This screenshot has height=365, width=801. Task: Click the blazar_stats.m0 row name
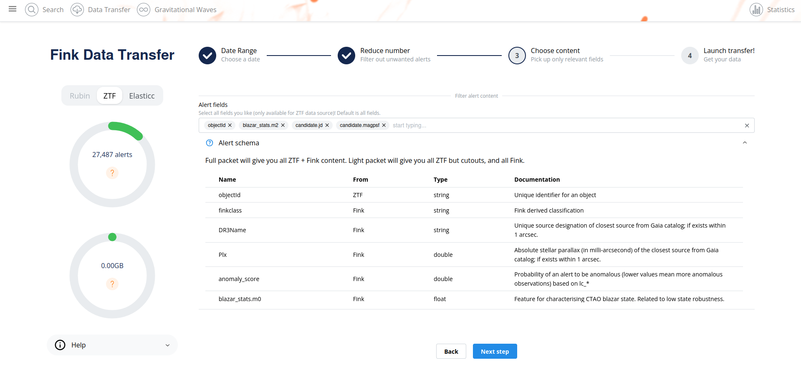pyautogui.click(x=240, y=299)
